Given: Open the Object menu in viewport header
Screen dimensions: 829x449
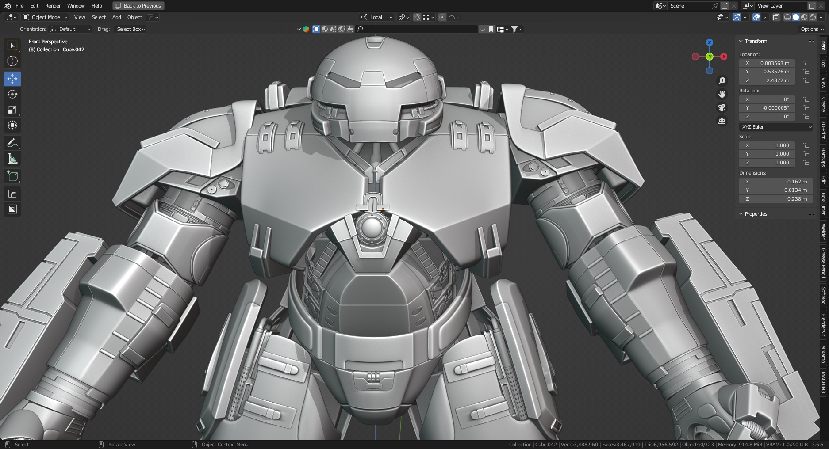Looking at the screenshot, I should (134, 17).
